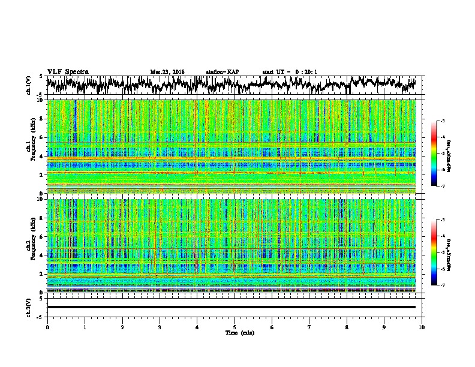Click the time axis tick label "6"

(272, 327)
